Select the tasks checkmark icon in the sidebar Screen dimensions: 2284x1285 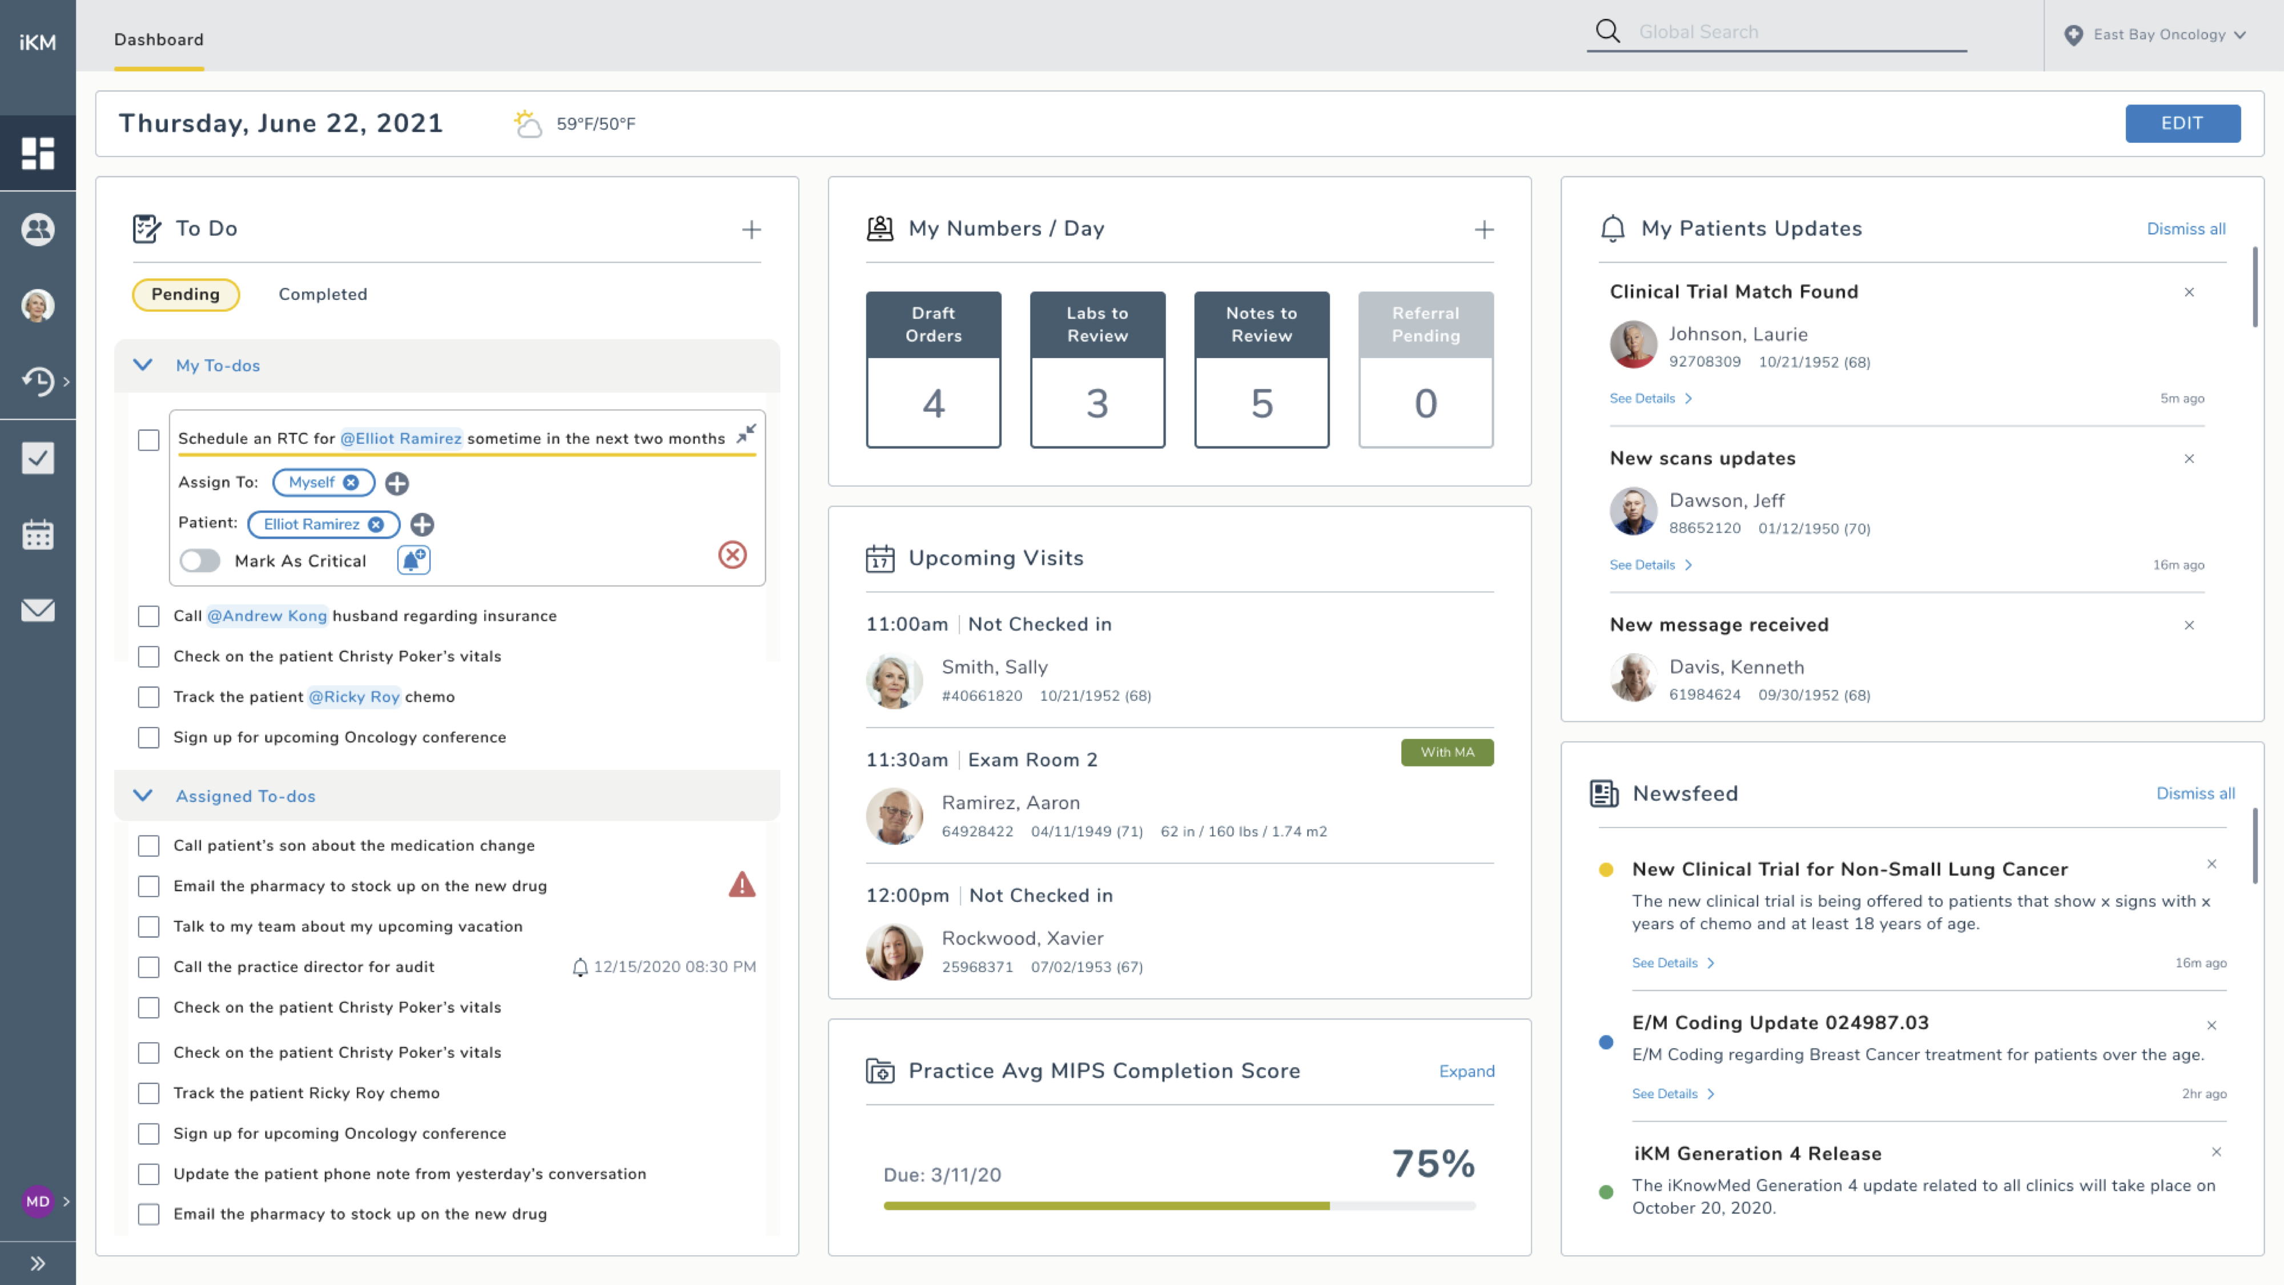coord(37,457)
